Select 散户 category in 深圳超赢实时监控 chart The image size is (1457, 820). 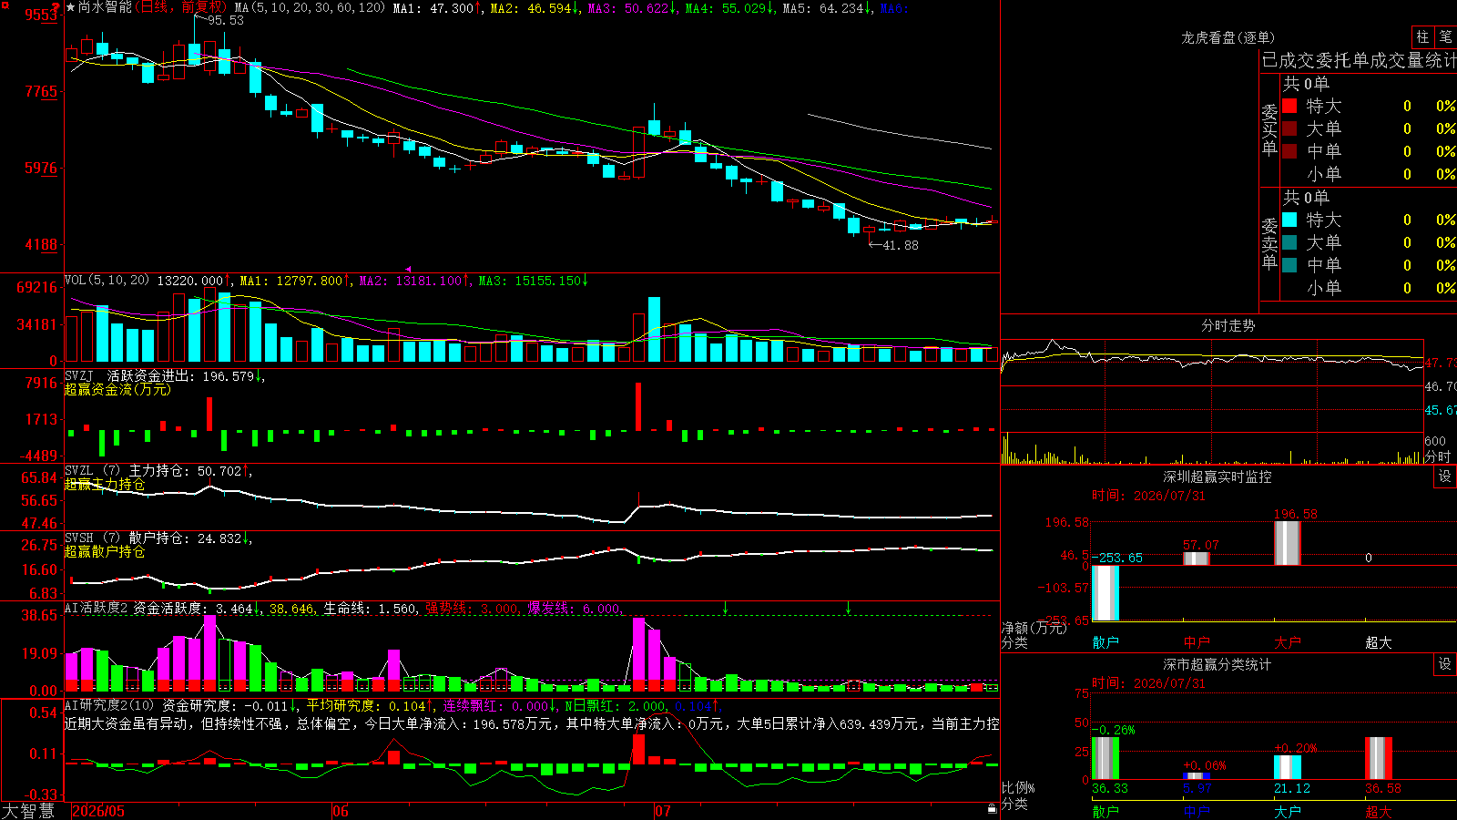[1105, 642]
